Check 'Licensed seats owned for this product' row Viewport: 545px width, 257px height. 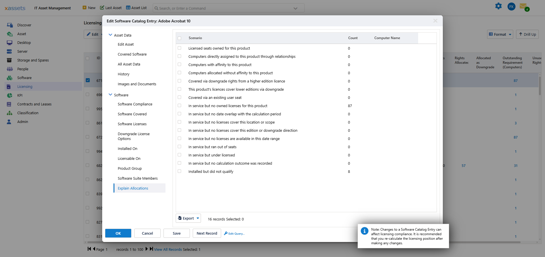(179, 48)
